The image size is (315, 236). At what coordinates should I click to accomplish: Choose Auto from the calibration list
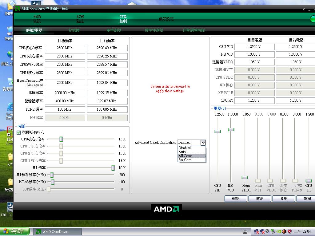pos(191,152)
